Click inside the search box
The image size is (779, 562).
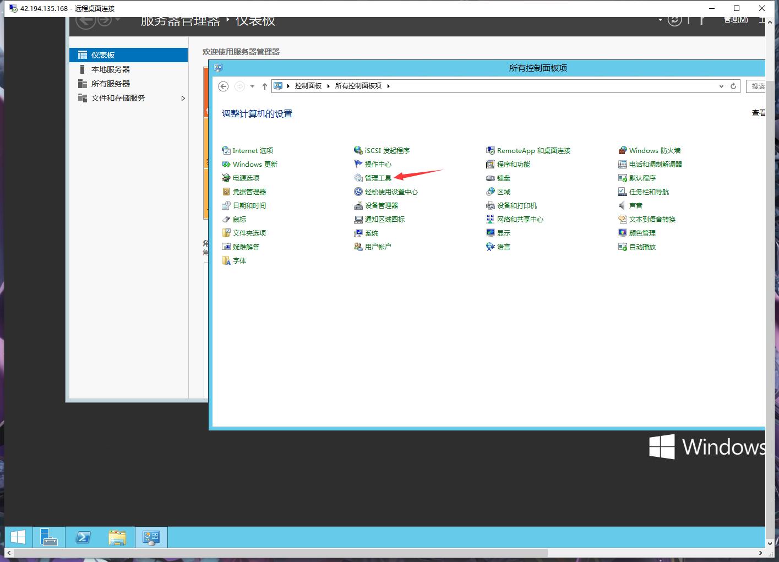(x=761, y=86)
